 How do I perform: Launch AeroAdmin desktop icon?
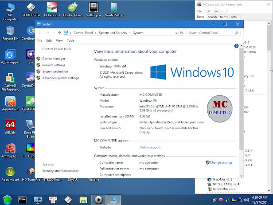pos(10,103)
